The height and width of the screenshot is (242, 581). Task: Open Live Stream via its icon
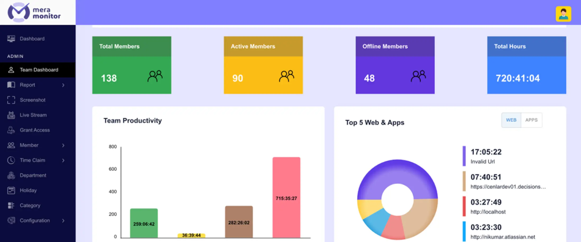[x=11, y=115]
